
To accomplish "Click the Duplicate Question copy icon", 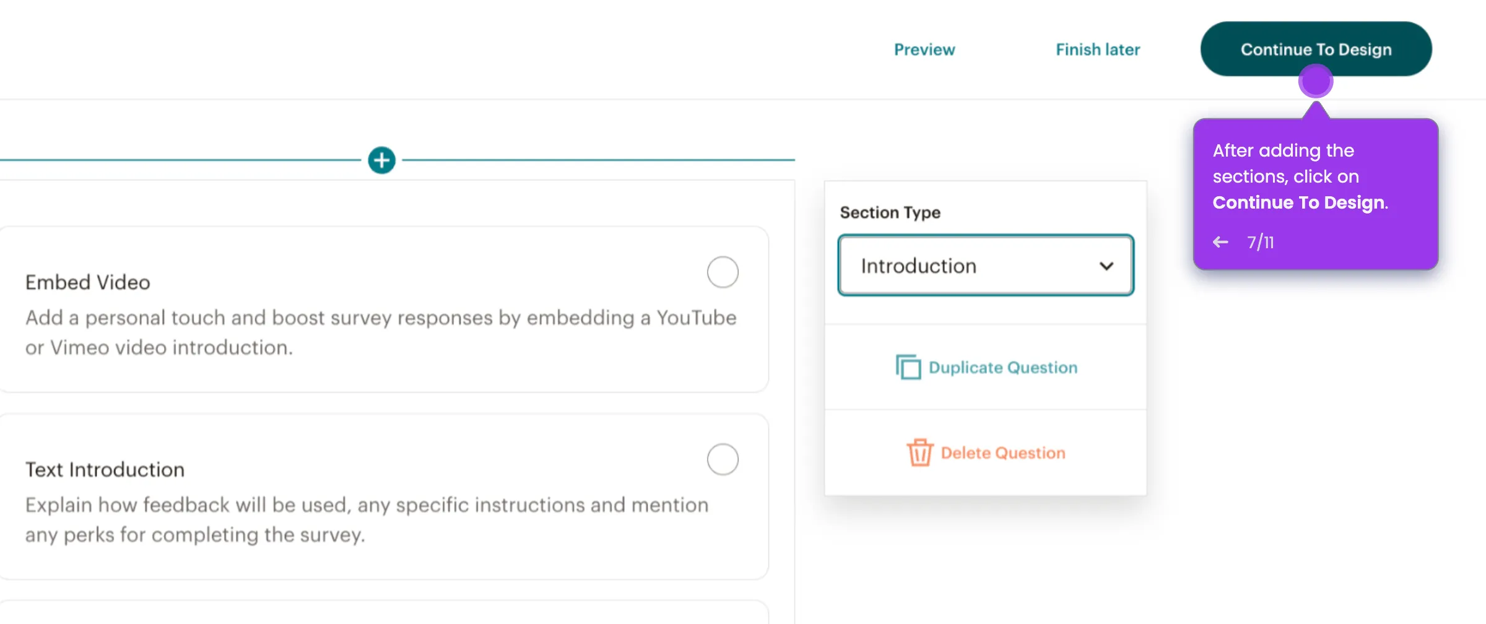I will pyautogui.click(x=908, y=367).
